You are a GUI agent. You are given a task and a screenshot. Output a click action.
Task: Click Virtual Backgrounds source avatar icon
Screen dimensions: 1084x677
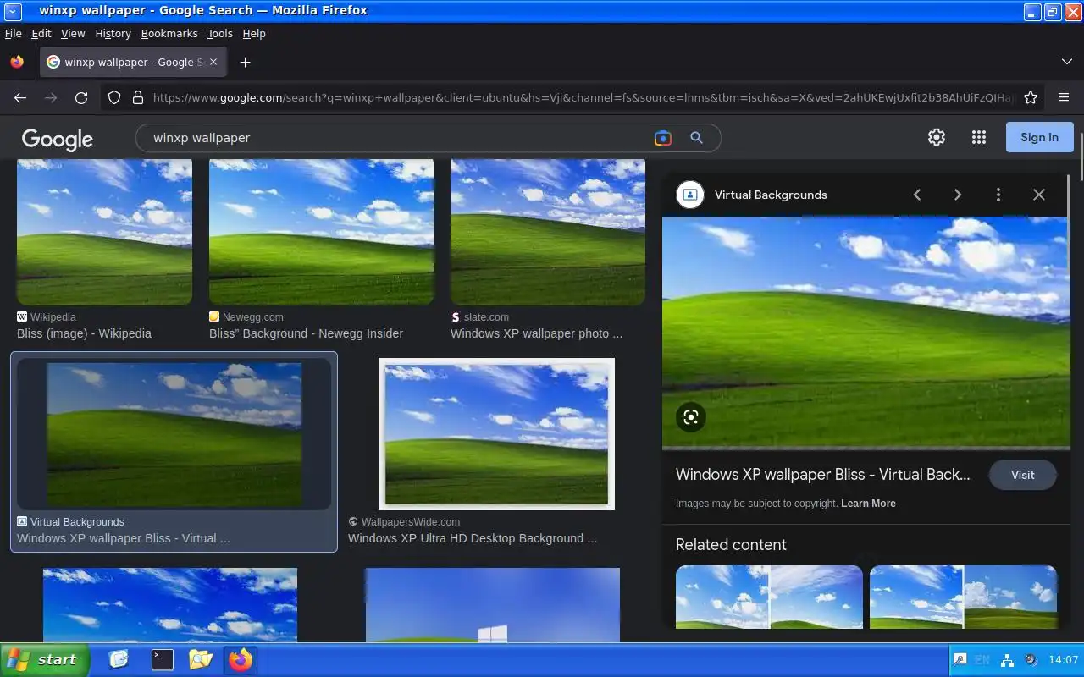[x=690, y=195]
